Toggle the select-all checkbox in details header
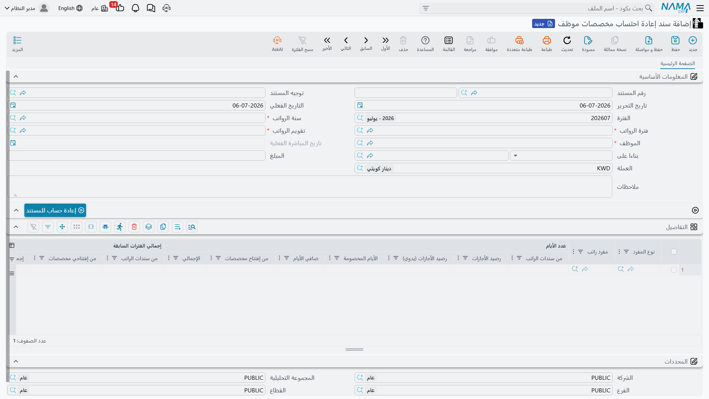This screenshot has height=399, width=709. (674, 252)
